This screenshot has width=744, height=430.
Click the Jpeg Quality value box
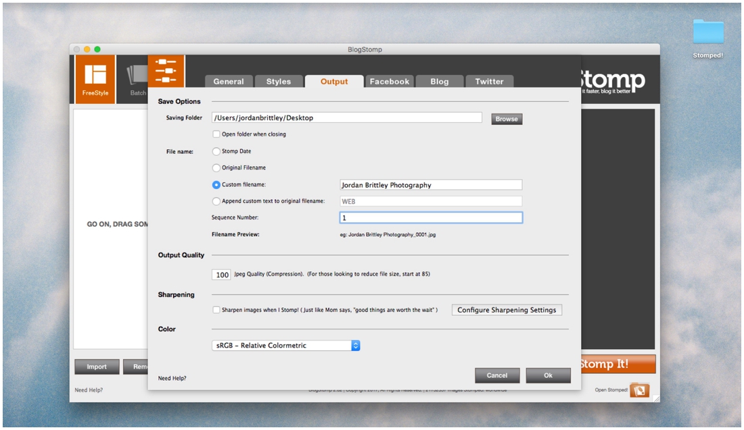[221, 275]
